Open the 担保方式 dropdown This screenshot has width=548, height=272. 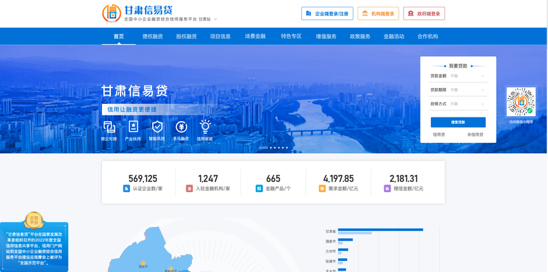[458, 104]
